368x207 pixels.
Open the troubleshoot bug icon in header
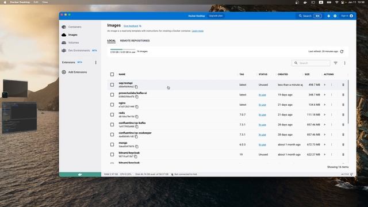(x=328, y=16)
